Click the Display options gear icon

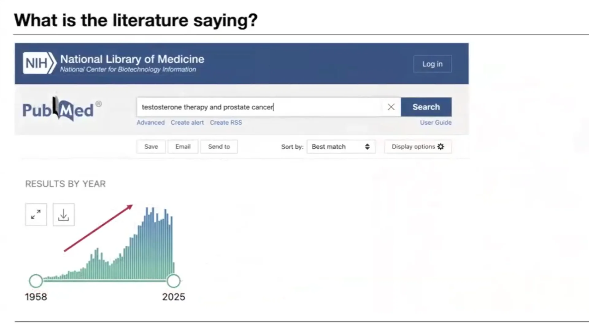[x=441, y=146]
